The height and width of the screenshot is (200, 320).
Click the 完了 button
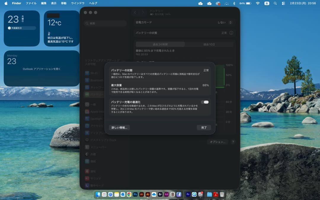(204, 127)
